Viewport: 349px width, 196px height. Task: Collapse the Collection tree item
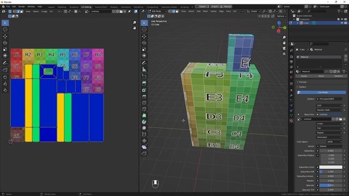(294, 20)
